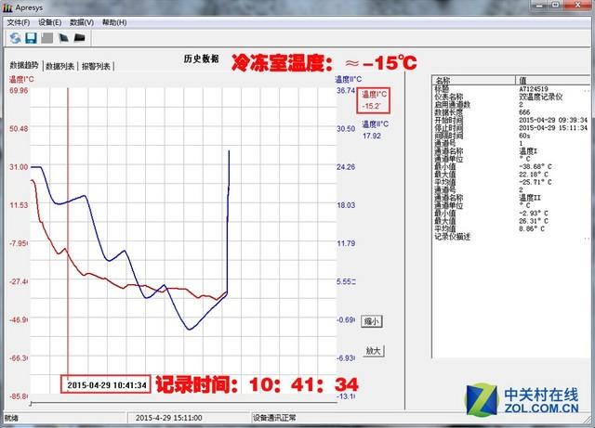
Task: Open the 文件(F) menu
Action: (19, 22)
